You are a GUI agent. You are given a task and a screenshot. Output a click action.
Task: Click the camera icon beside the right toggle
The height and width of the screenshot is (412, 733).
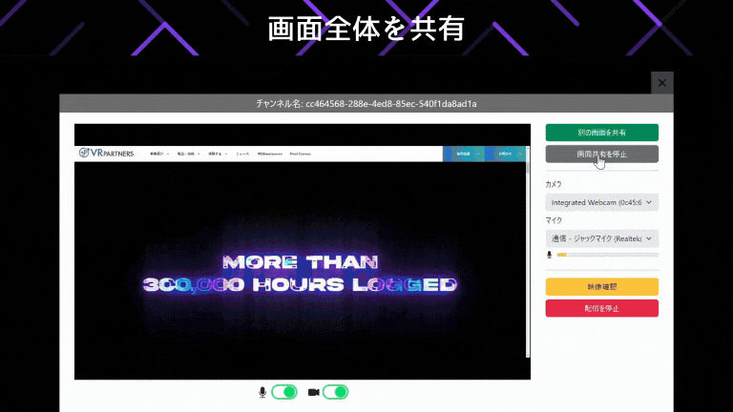[x=313, y=392]
